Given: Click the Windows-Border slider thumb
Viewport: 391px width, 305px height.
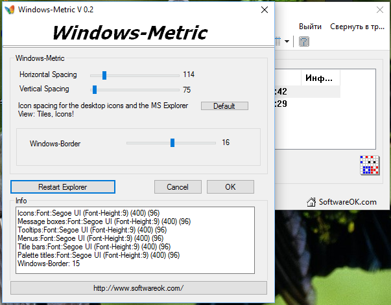Looking at the screenshot, I should pos(172,142).
